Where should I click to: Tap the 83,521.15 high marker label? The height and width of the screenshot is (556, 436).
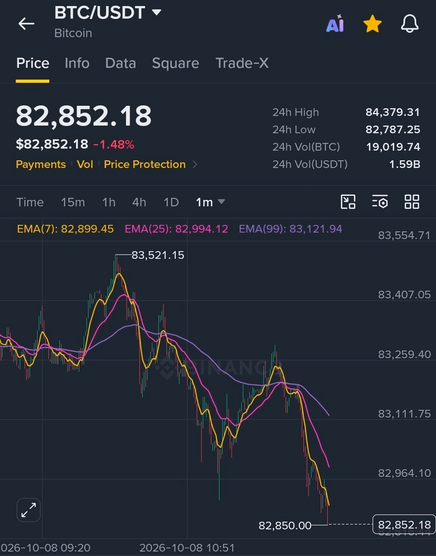pyautogui.click(x=158, y=255)
